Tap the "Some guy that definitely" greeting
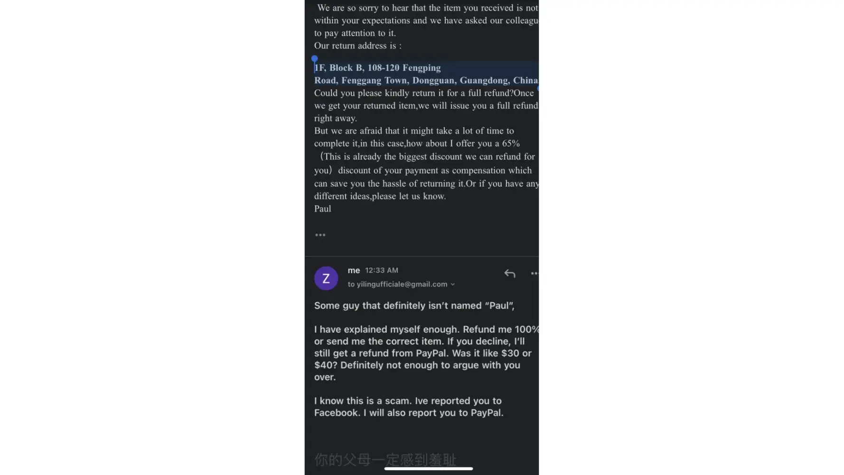Screen dimensions: 844x475 coord(414,305)
